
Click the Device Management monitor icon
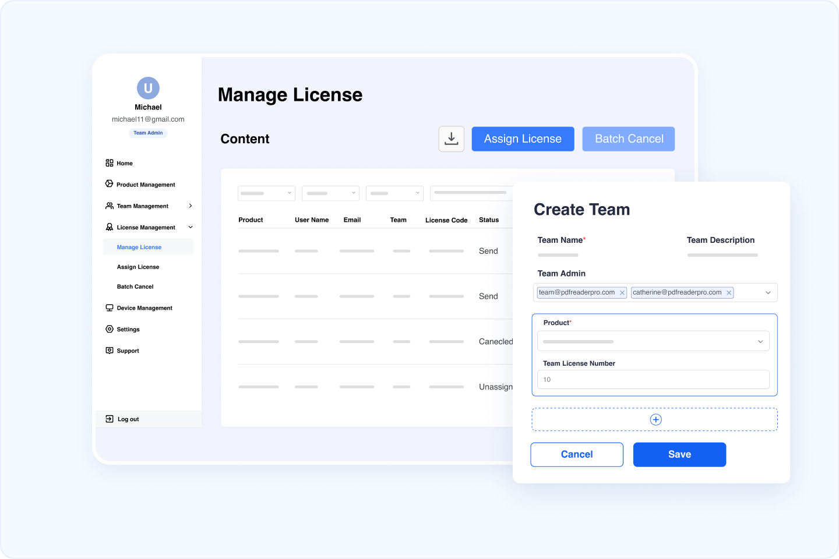110,308
